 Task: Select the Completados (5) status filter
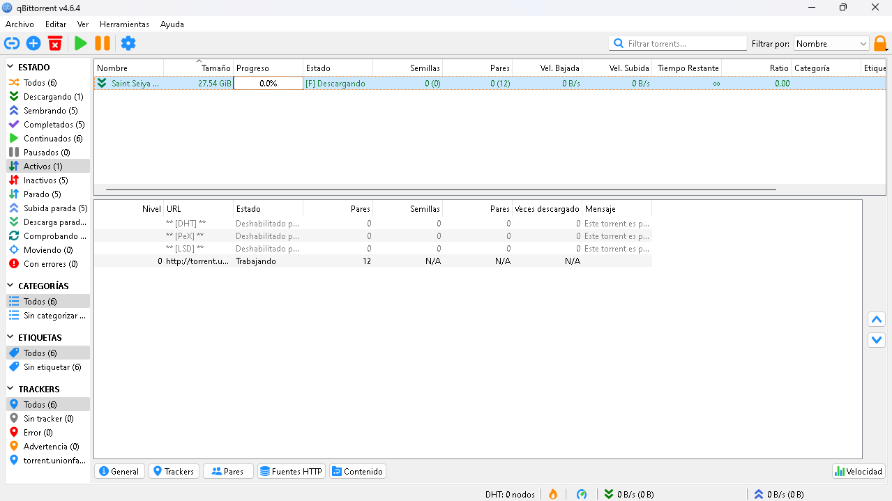click(x=48, y=125)
